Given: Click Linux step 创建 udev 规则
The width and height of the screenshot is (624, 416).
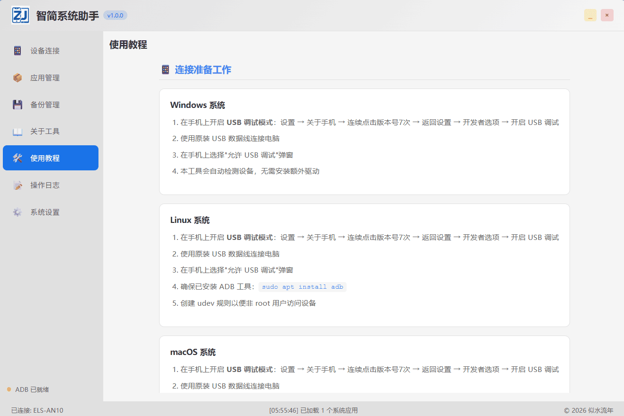Looking at the screenshot, I should [248, 303].
